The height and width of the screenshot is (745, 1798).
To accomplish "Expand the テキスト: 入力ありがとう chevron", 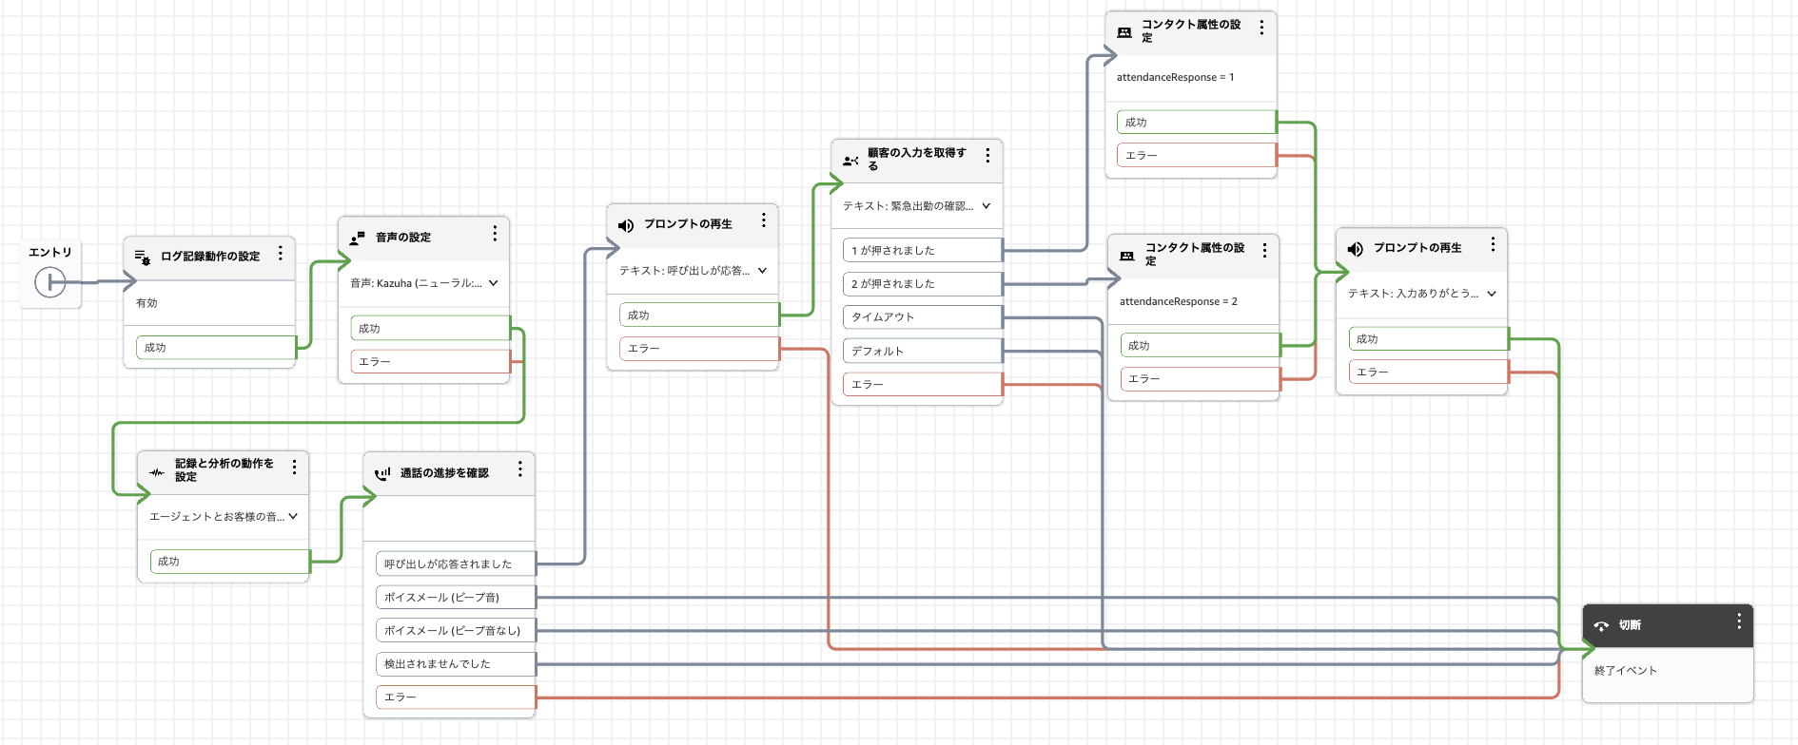I will tap(1492, 294).
